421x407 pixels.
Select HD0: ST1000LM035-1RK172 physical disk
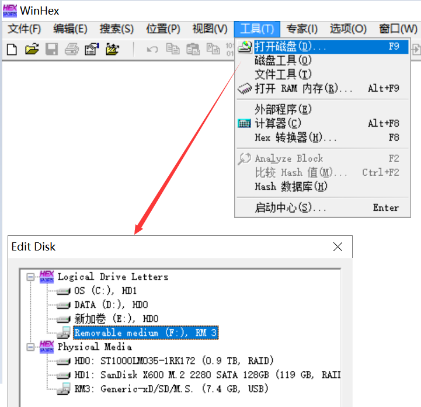coord(174,361)
